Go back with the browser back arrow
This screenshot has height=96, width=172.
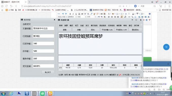(x=16, y=6)
